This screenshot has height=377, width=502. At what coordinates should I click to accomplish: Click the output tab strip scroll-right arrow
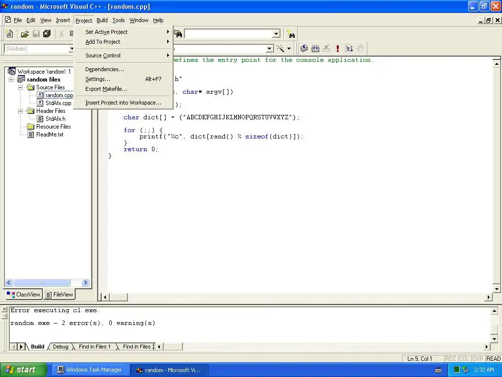click(x=22, y=347)
